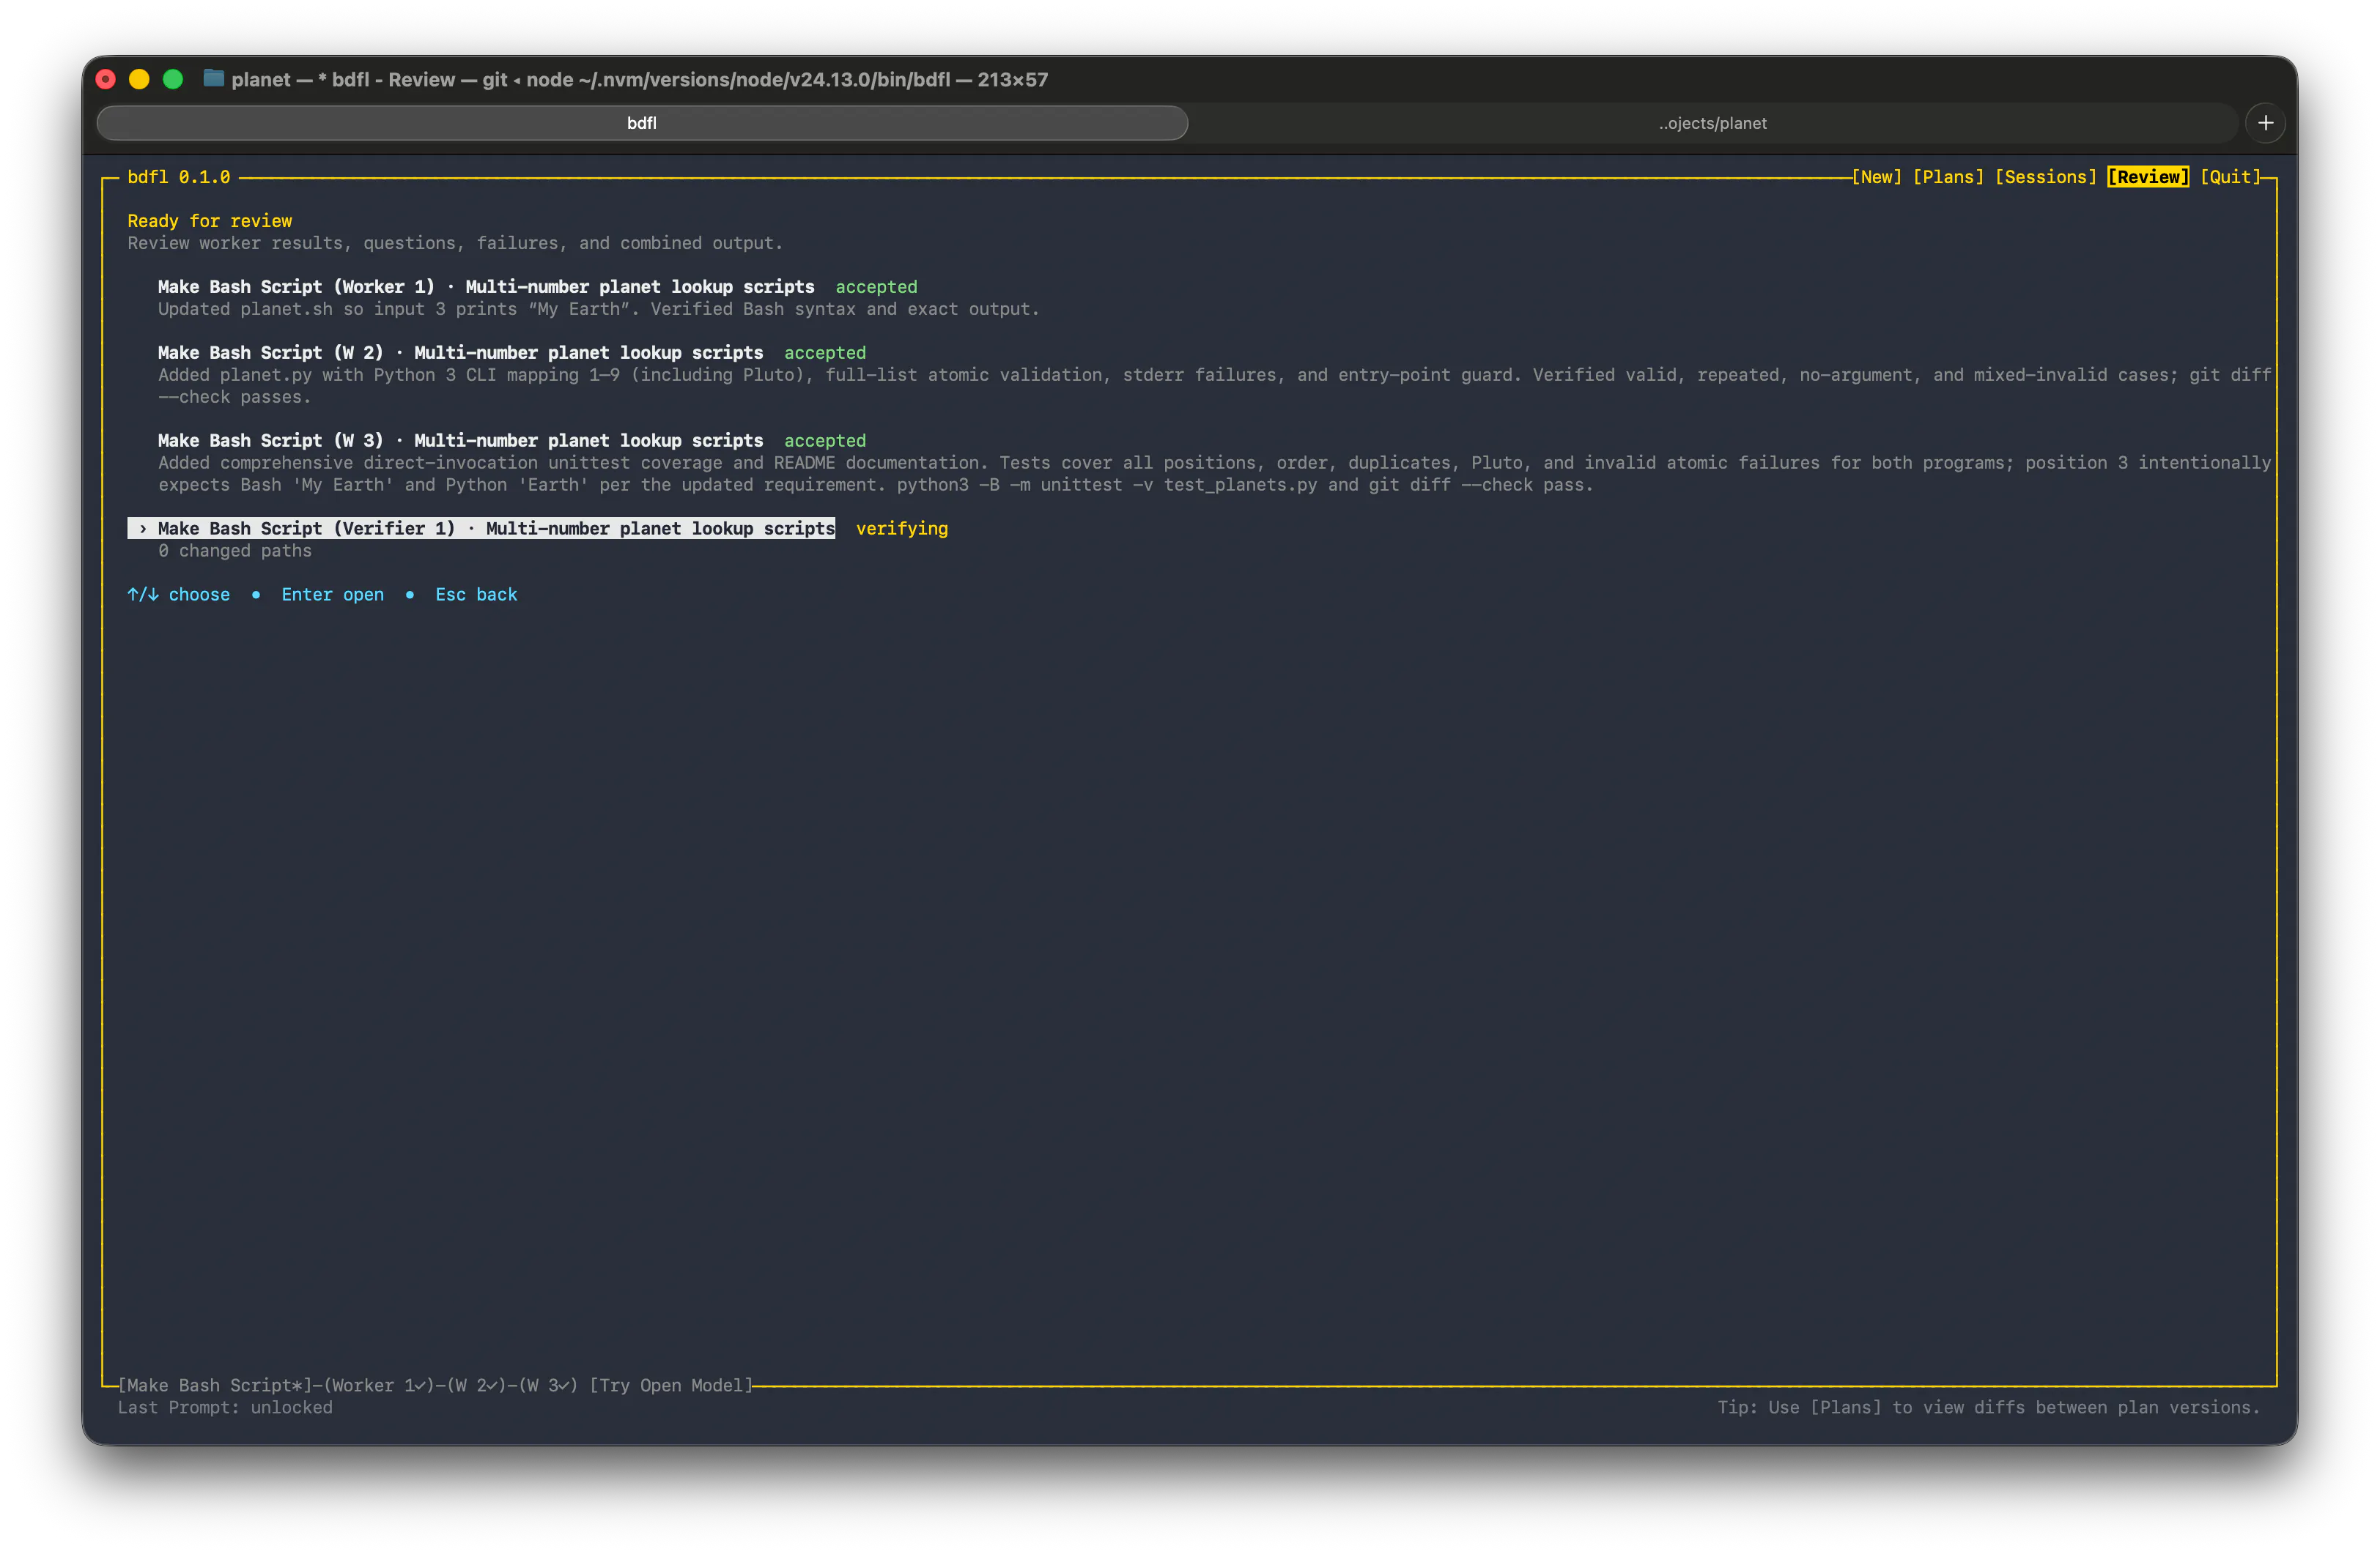The height and width of the screenshot is (1554, 2380).
Task: Click W 2 summary about planet.py
Action: [1214, 386]
